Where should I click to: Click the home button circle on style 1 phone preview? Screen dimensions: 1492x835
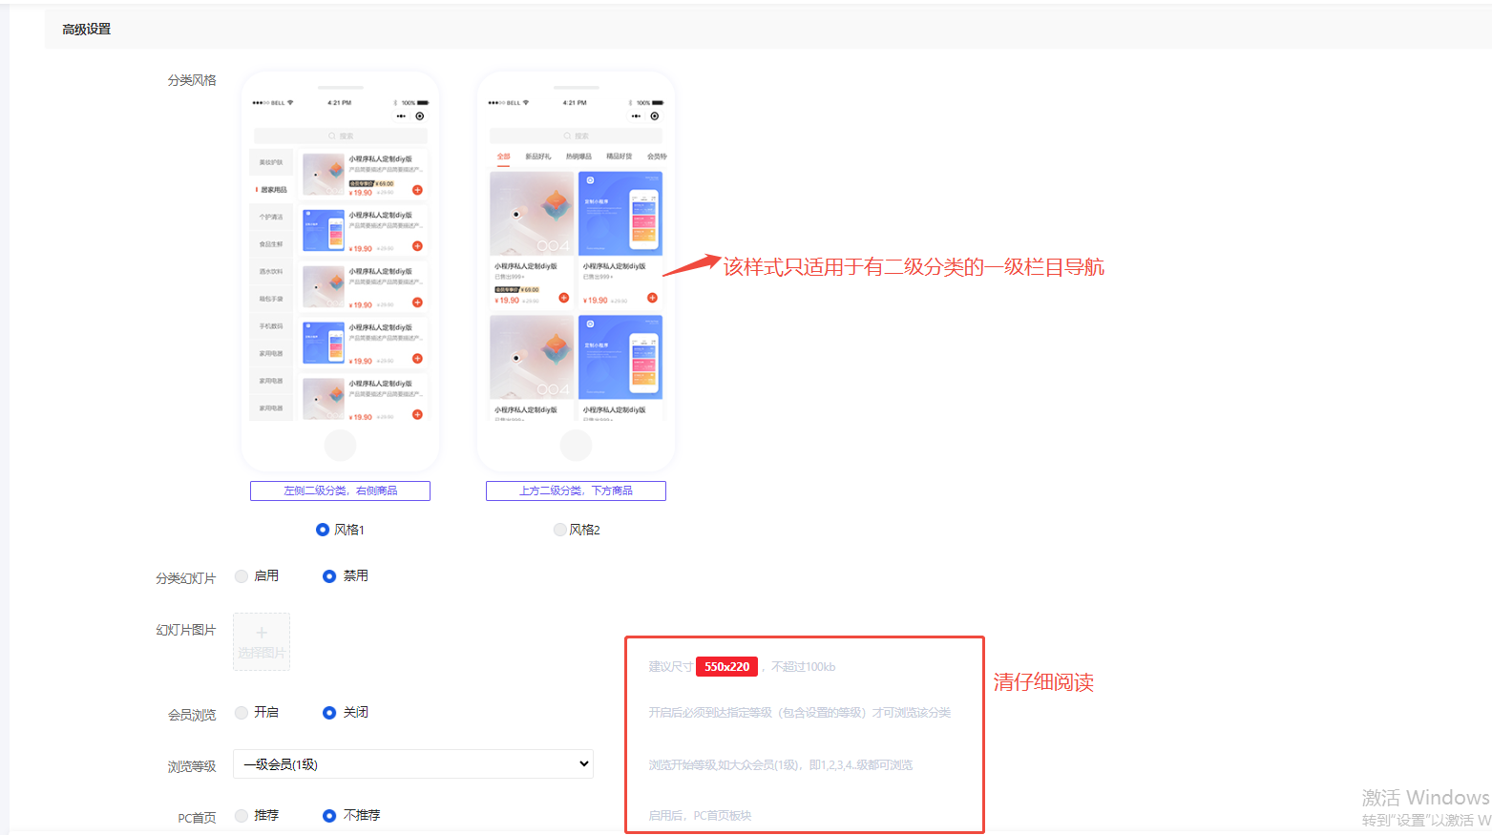click(x=340, y=445)
